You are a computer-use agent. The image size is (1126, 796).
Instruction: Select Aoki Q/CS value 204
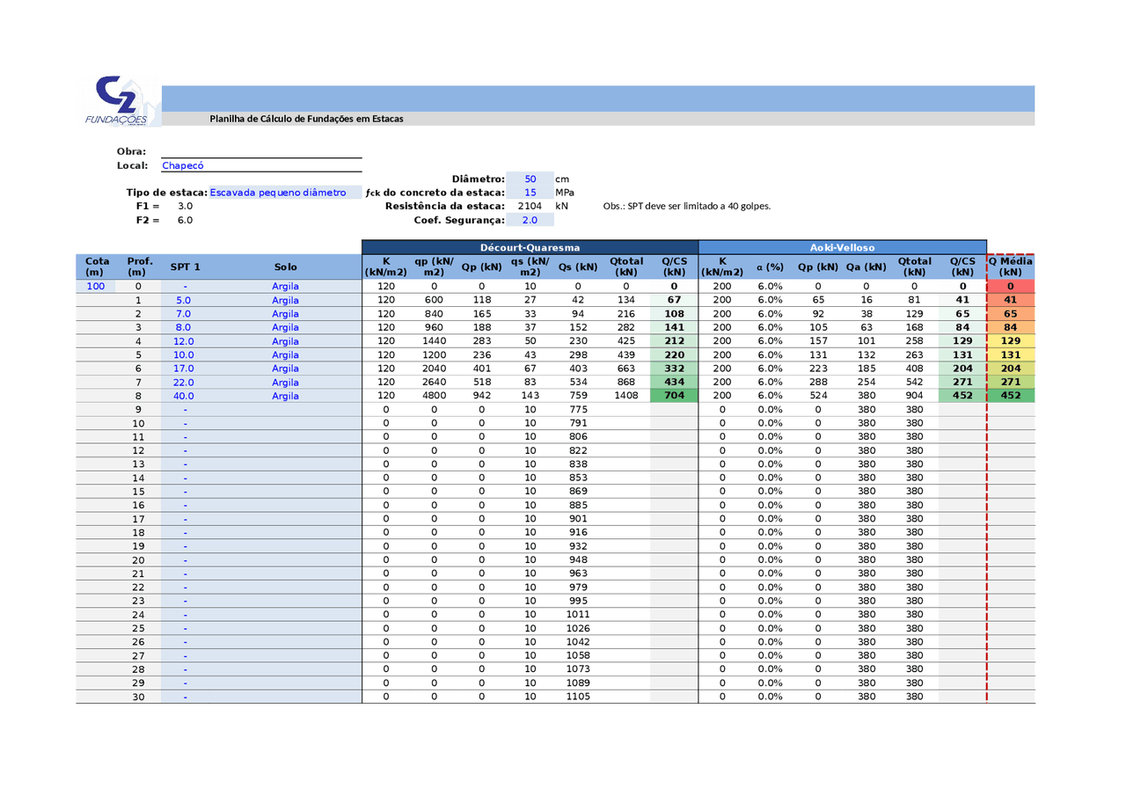click(x=962, y=369)
